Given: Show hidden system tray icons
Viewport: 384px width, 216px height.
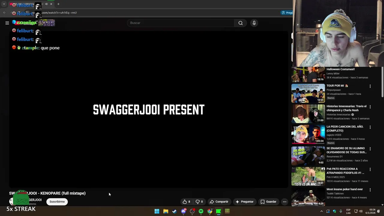Looking at the screenshot, I should [x=322, y=211].
